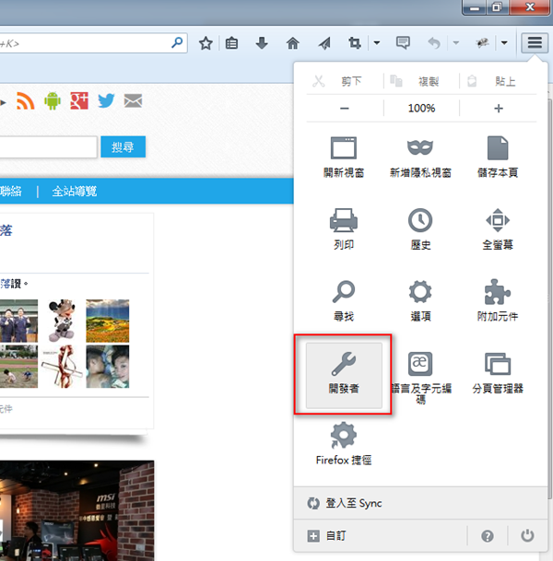Zoom out with the minus button

point(345,108)
